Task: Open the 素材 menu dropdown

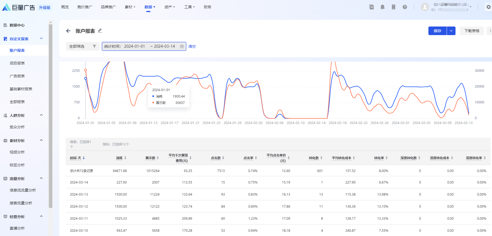Action: click(130, 7)
